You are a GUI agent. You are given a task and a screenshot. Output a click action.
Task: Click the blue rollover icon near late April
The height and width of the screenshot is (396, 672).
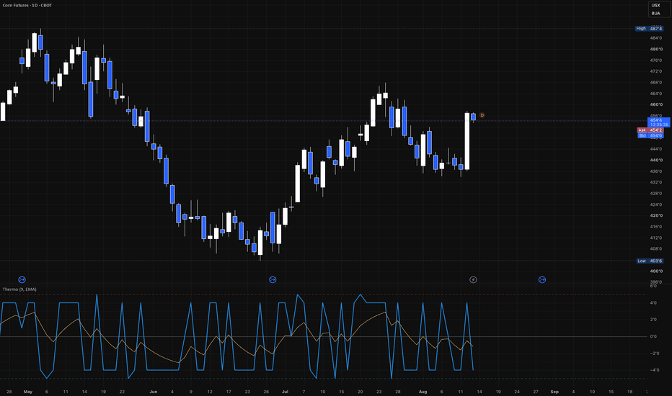click(x=22, y=279)
